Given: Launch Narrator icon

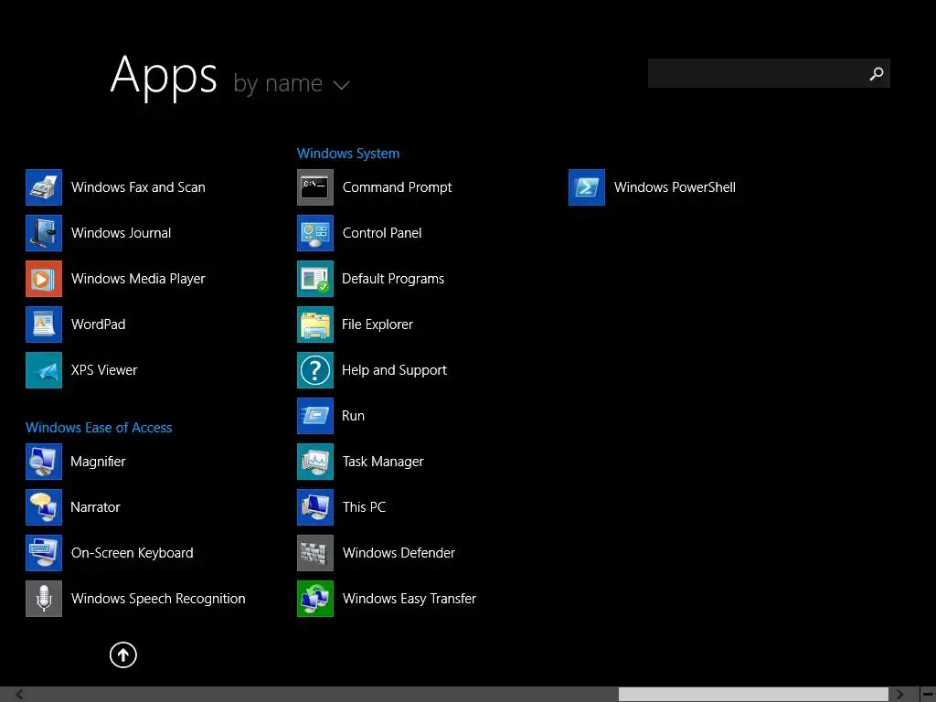Looking at the screenshot, I should tap(44, 507).
